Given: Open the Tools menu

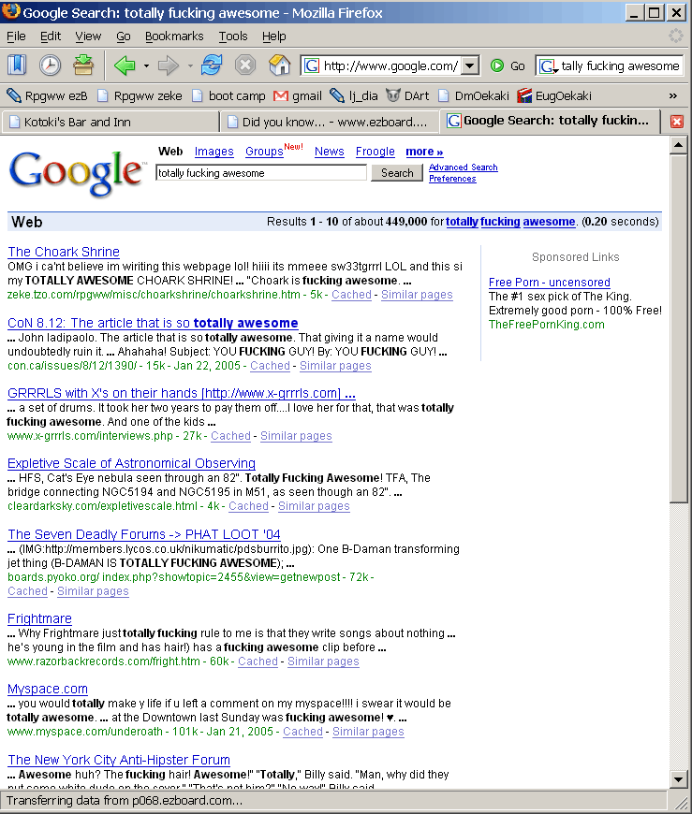Looking at the screenshot, I should (233, 36).
